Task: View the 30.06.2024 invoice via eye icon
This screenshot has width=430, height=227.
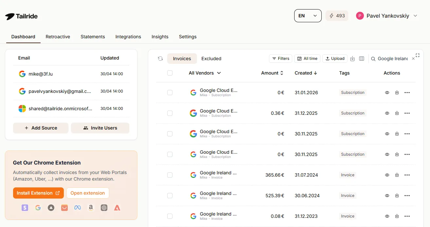Action: pyautogui.click(x=387, y=196)
